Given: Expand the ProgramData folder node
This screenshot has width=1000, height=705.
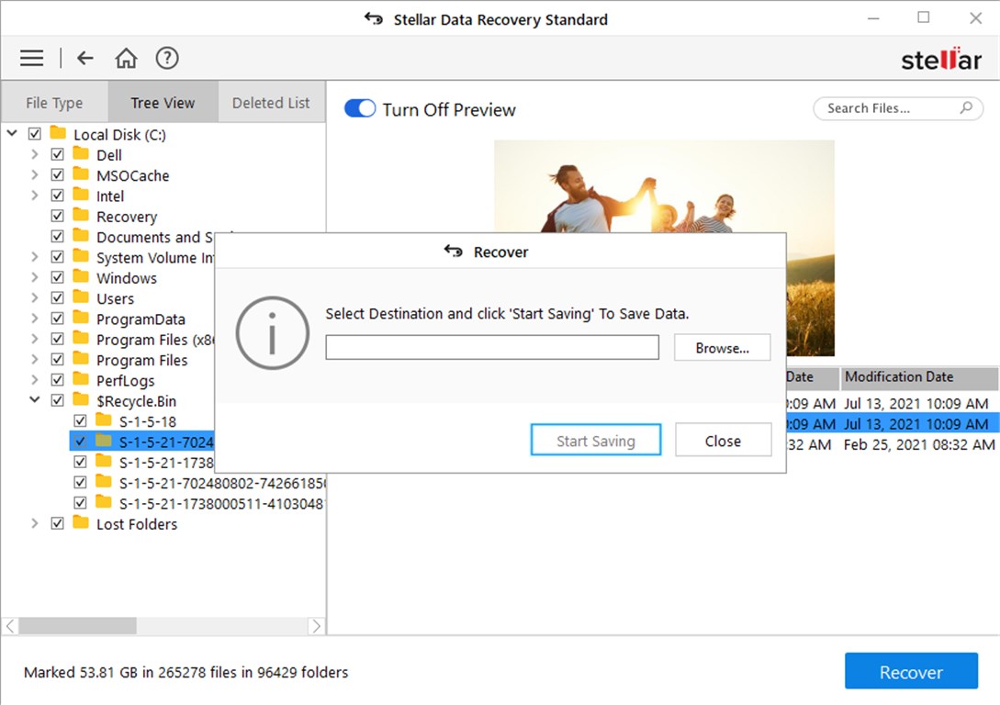Looking at the screenshot, I should pyautogui.click(x=35, y=319).
